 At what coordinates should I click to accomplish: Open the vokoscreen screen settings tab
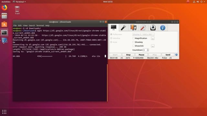coord(114,27)
